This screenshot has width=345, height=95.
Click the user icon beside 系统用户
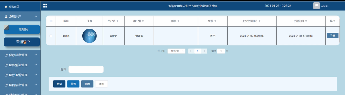tap(6, 16)
